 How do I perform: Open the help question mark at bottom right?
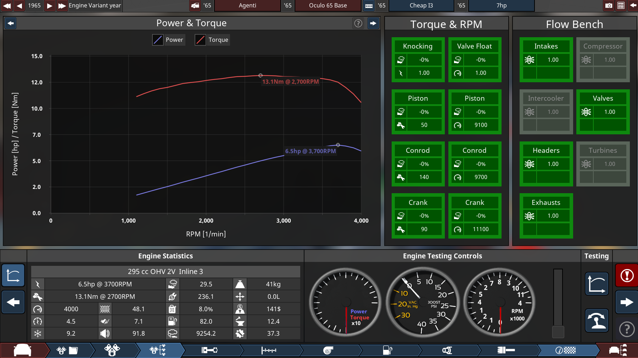tap(627, 329)
